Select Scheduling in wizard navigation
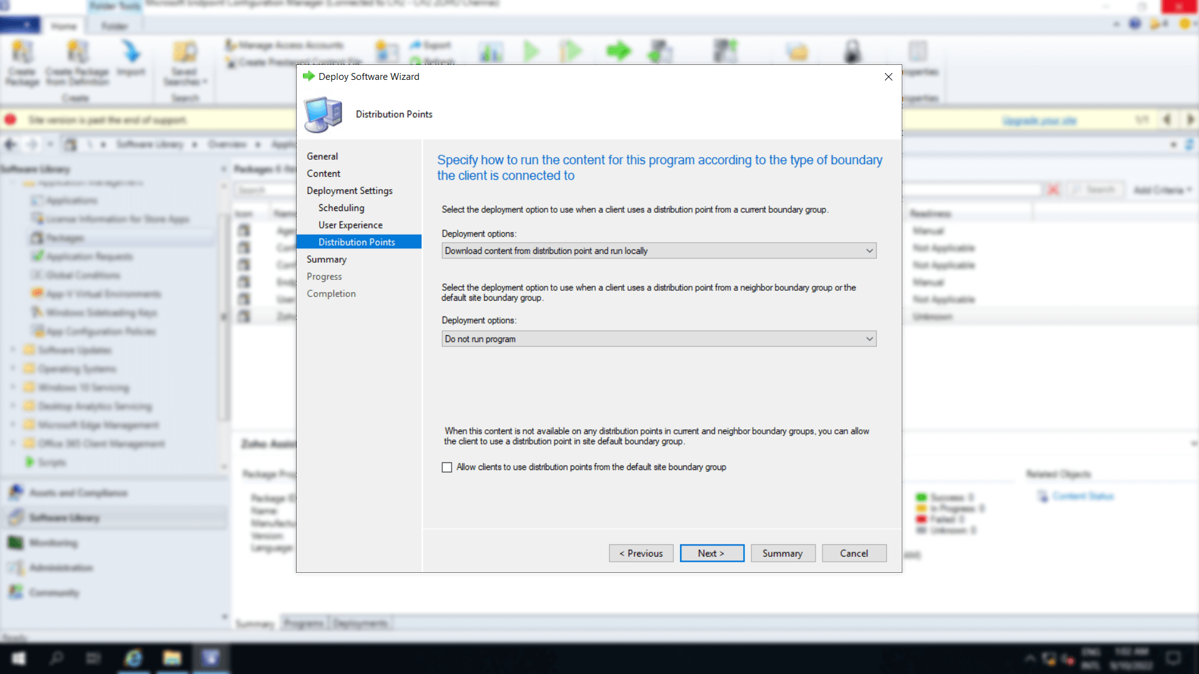 [x=341, y=208]
